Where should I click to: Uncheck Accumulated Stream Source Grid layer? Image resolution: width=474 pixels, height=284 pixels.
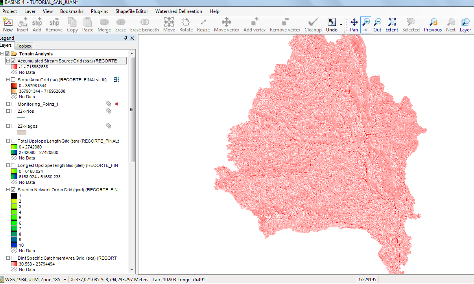13,61
